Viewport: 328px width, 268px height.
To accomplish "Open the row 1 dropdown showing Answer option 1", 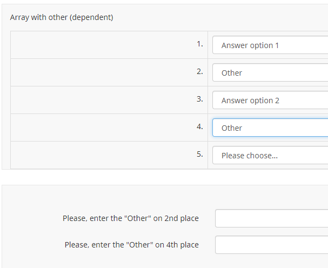I will (x=270, y=45).
